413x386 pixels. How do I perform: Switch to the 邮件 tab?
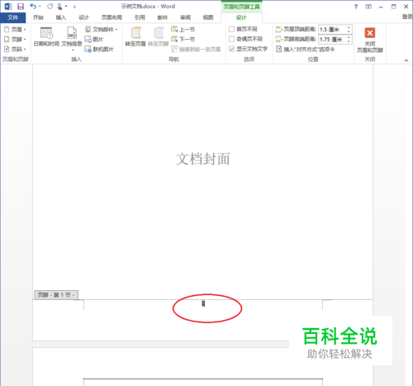163,17
